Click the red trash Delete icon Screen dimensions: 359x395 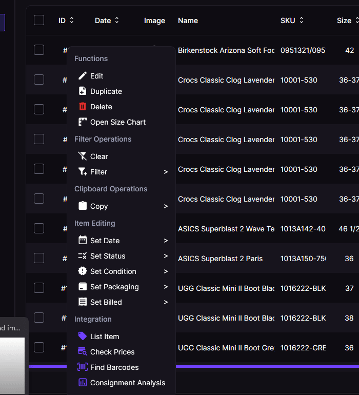[x=83, y=107]
